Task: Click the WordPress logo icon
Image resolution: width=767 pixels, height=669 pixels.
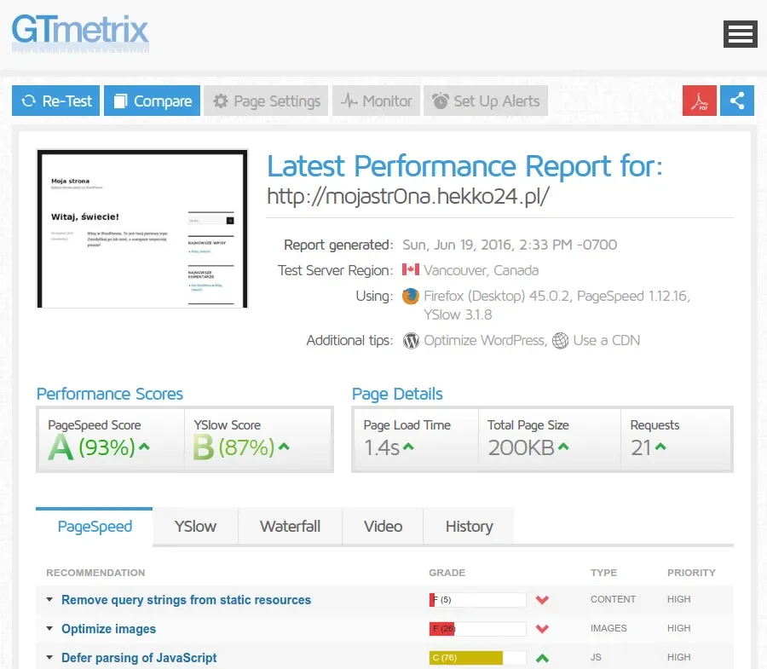Action: click(411, 340)
